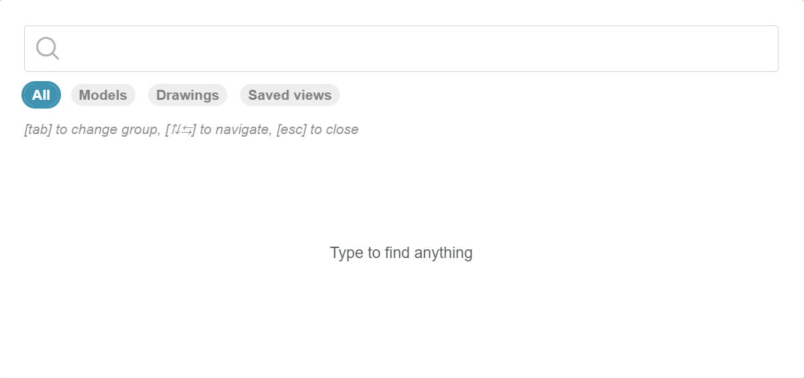The height and width of the screenshot is (378, 804).
Task: Click the italic keyboard shortcuts hint line
Action: [x=191, y=129]
